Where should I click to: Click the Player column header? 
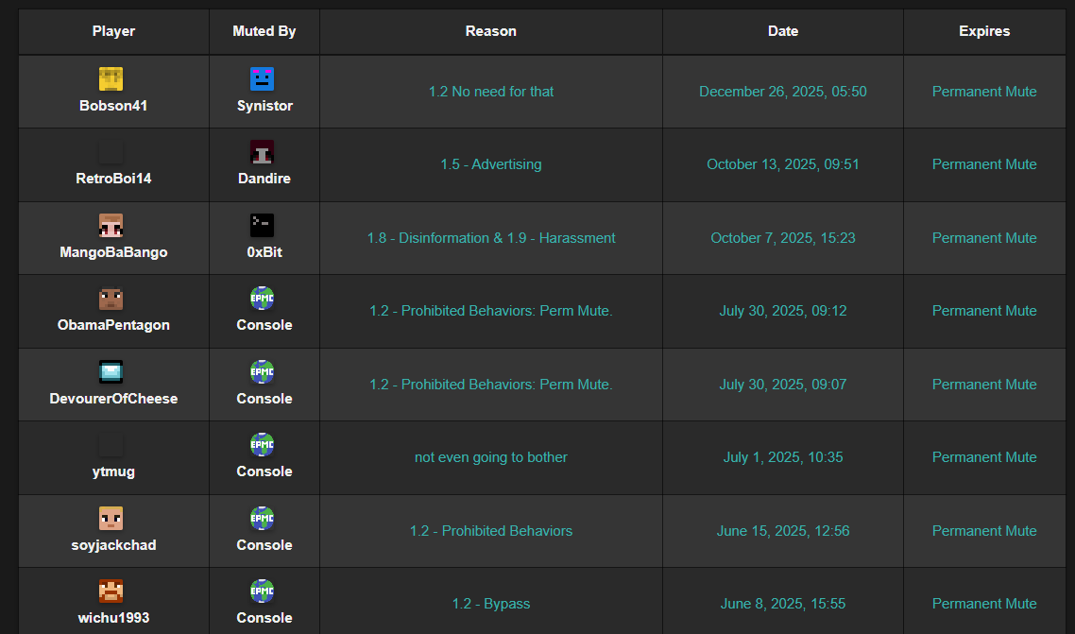tap(113, 31)
